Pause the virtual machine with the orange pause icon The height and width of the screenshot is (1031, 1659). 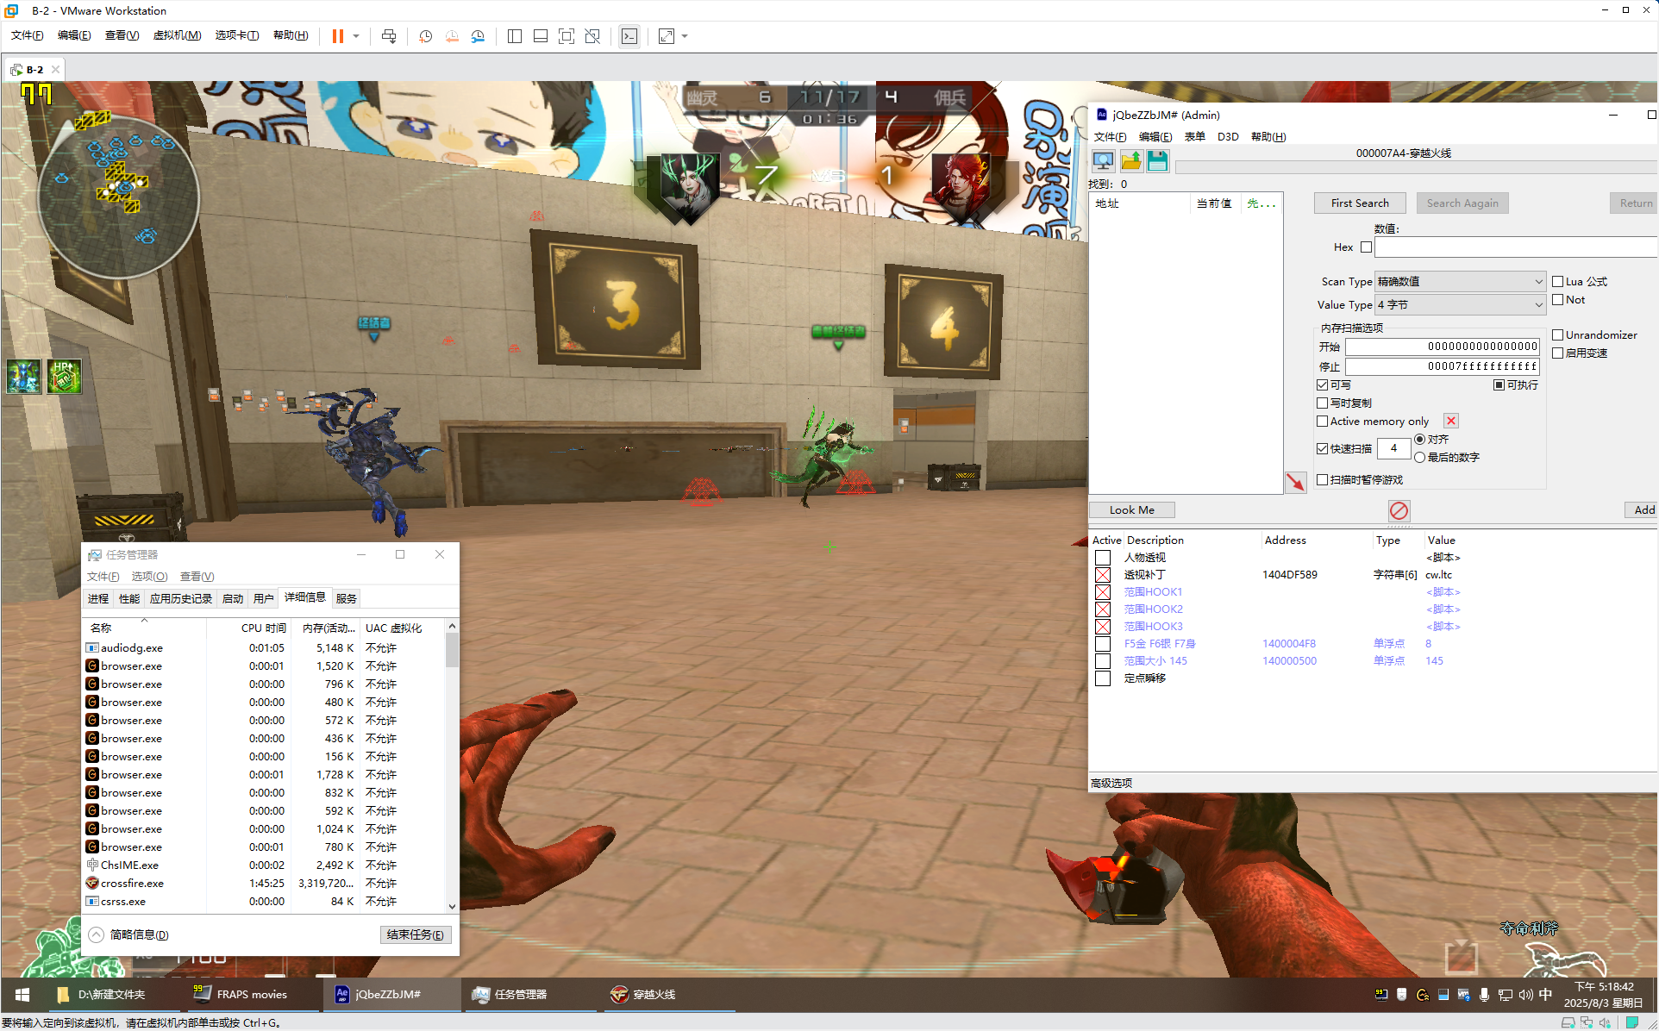point(338,36)
